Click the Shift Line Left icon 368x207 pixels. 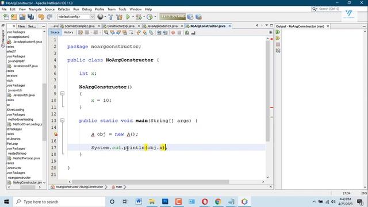tap(159, 33)
